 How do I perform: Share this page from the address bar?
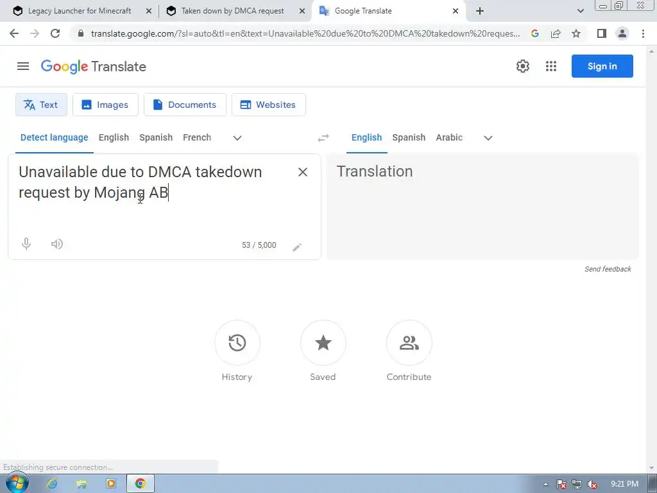tap(556, 33)
